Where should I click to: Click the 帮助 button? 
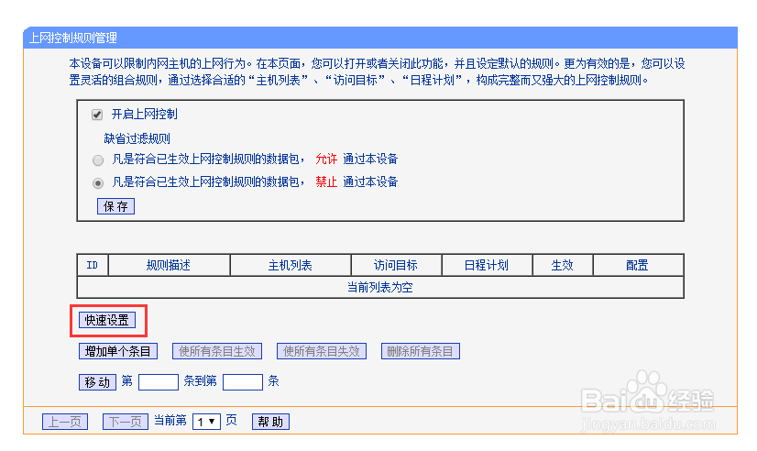point(271,422)
